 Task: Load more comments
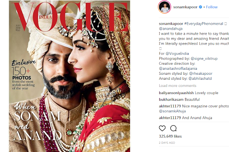[x=177, y=85]
